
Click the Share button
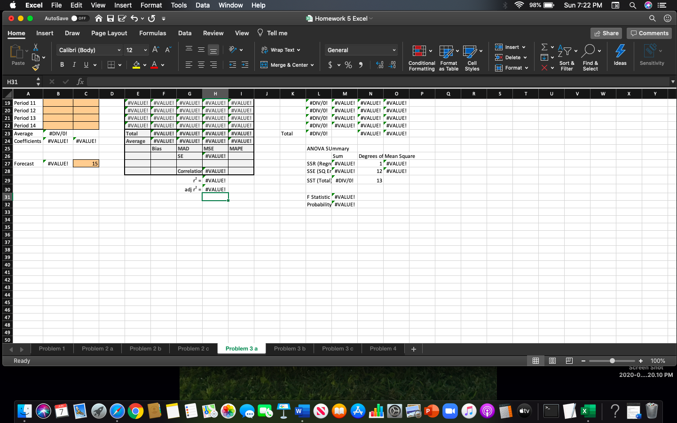pos(606,33)
